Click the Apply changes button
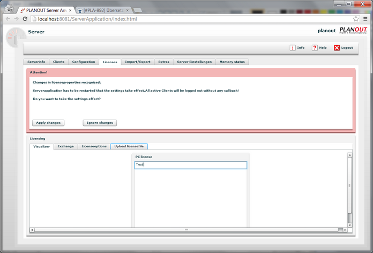This screenshot has height=253, width=373. 48,123
